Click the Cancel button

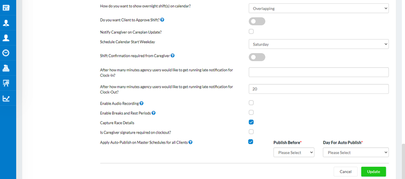345,172
